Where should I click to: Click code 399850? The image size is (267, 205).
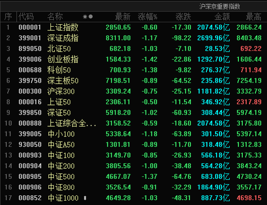30,113
